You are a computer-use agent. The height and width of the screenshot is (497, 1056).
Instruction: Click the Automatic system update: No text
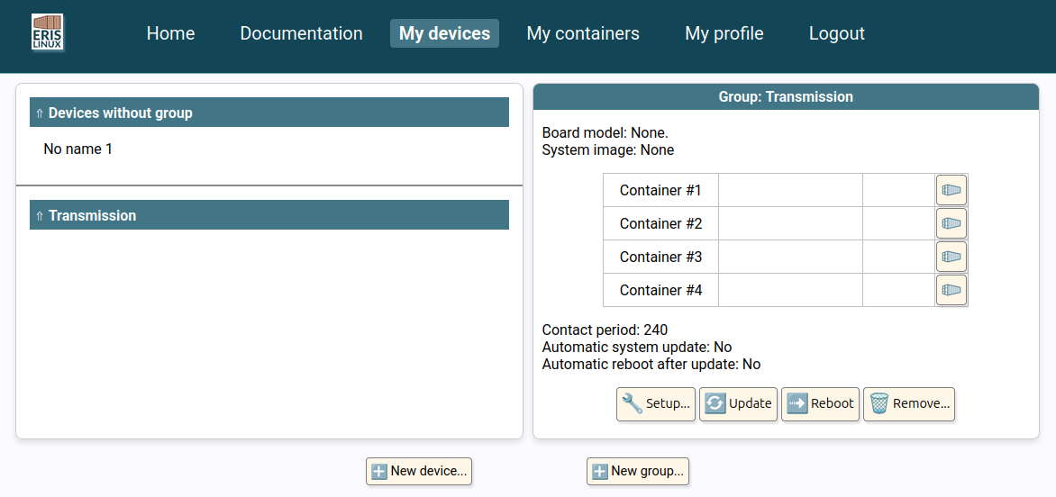[636, 347]
